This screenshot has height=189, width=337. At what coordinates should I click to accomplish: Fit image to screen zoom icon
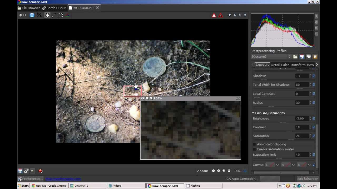[x=224, y=171]
